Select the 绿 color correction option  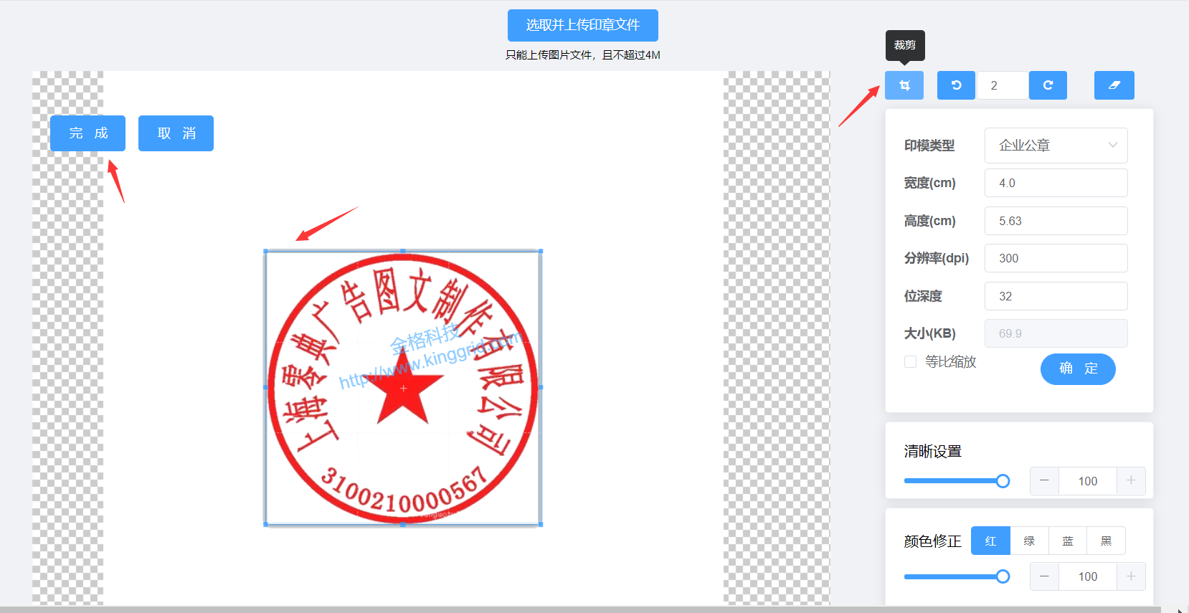click(x=1029, y=541)
